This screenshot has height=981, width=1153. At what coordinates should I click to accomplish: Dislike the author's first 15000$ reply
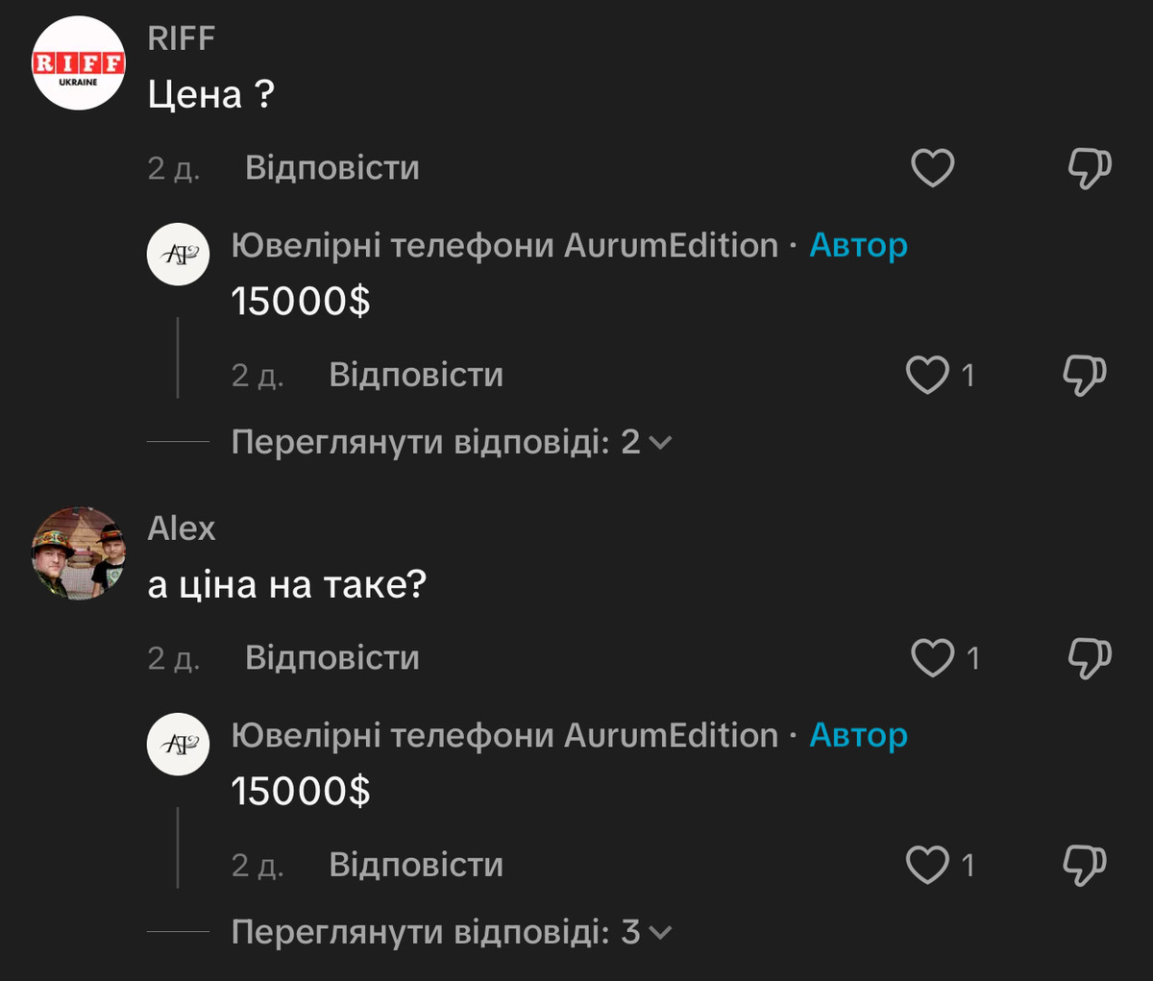point(1084,375)
